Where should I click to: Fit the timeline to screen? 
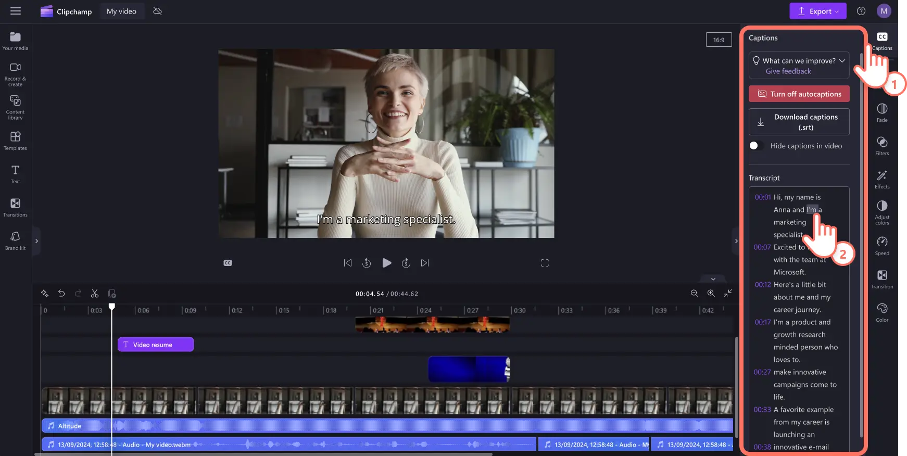[727, 294]
